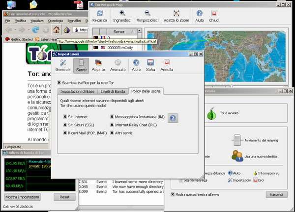Disable Scambia traffico per la rete Tor

coord(59,82)
